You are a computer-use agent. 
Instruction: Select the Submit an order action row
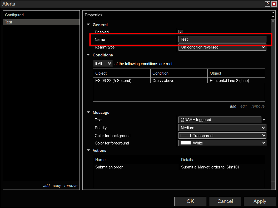pos(179,167)
